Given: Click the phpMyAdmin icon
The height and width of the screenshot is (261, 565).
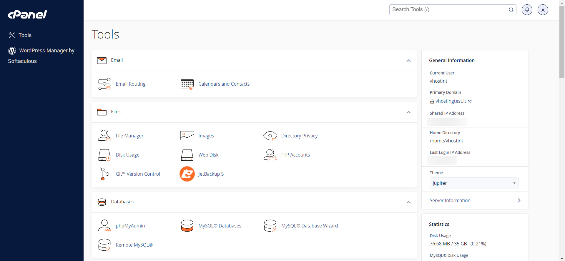Looking at the screenshot, I should (x=104, y=226).
